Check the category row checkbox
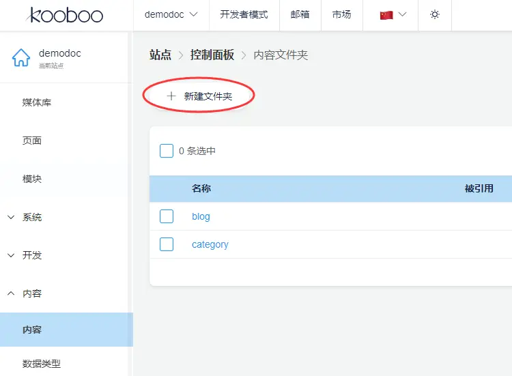 click(167, 244)
